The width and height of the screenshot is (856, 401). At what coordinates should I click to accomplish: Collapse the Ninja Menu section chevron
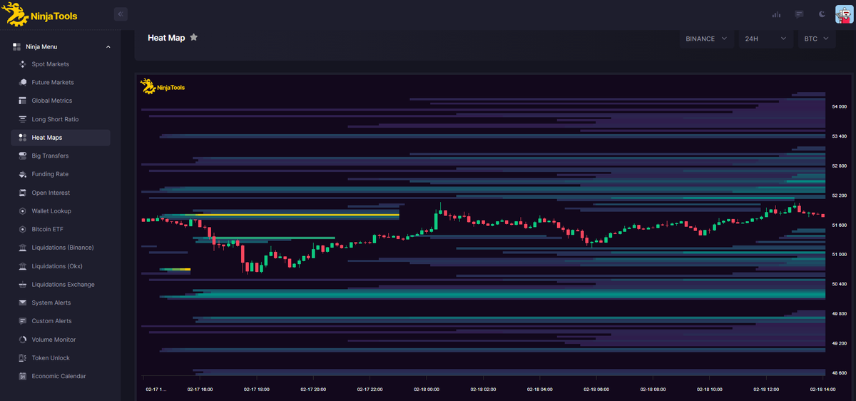point(108,47)
